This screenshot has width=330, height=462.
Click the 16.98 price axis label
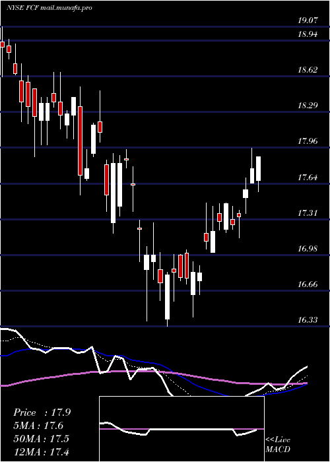point(308,249)
